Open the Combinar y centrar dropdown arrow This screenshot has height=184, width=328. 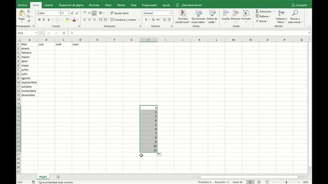(139, 20)
